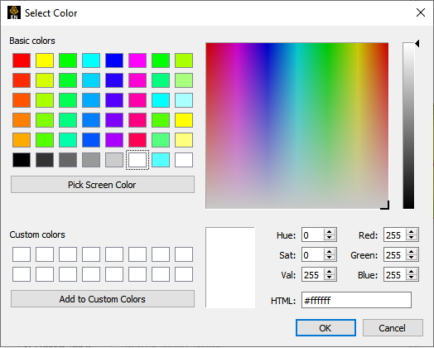
Task: Click Add to Custom Colors button
Action: (x=103, y=299)
